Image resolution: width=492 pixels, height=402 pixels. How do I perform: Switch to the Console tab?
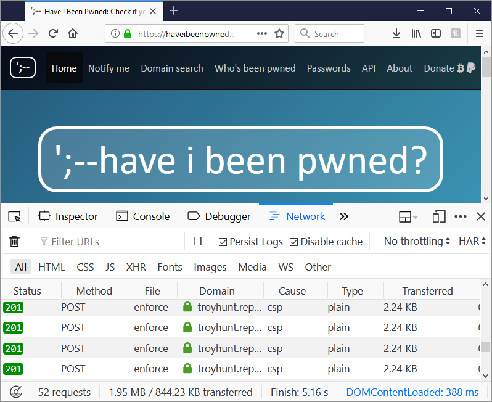point(143,216)
